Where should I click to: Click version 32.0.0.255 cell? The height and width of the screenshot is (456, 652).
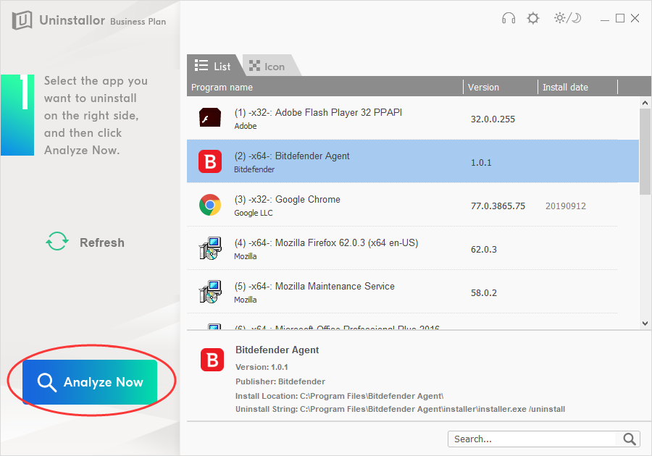point(493,119)
